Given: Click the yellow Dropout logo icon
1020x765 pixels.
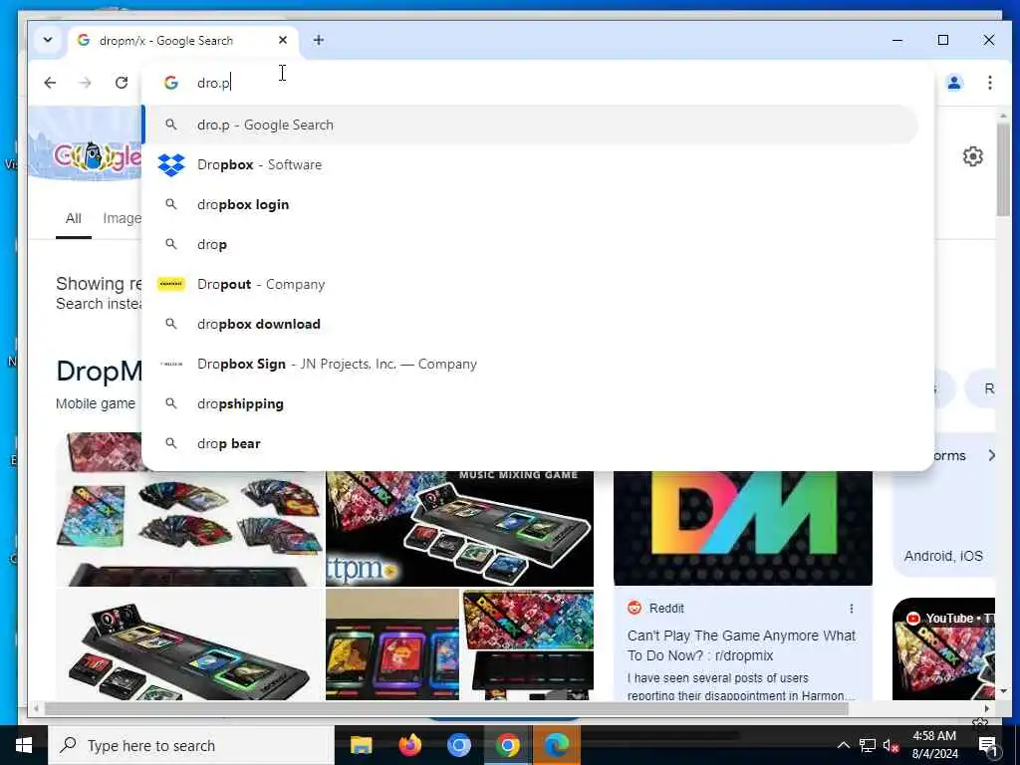Looking at the screenshot, I should point(171,284).
